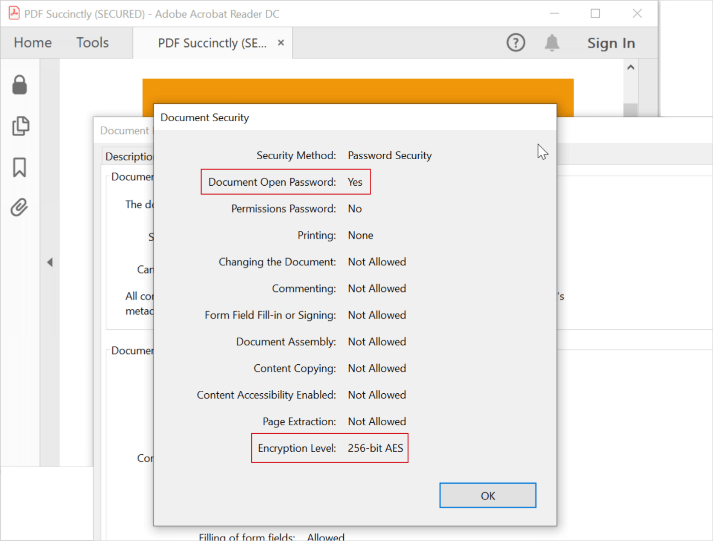The height and width of the screenshot is (541, 713).
Task: Click the '256-bit AES' encryption value
Action: (x=375, y=448)
